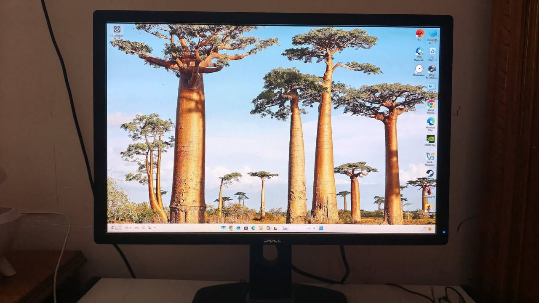Open the This PC desktop icon
This screenshot has height=303, width=539.
[433, 33]
